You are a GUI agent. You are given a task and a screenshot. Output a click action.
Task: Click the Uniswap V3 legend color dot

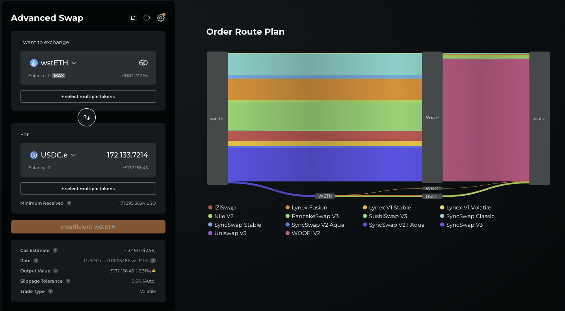point(210,233)
